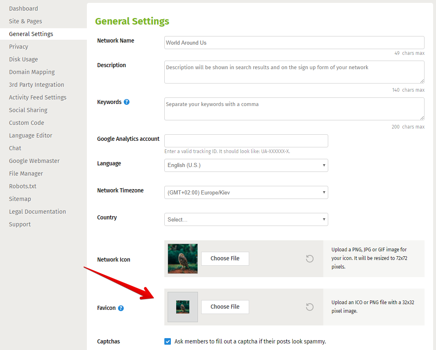Image resolution: width=436 pixels, height=350 pixels.
Task: Click the '140 chars max' counter
Action: click(x=408, y=90)
